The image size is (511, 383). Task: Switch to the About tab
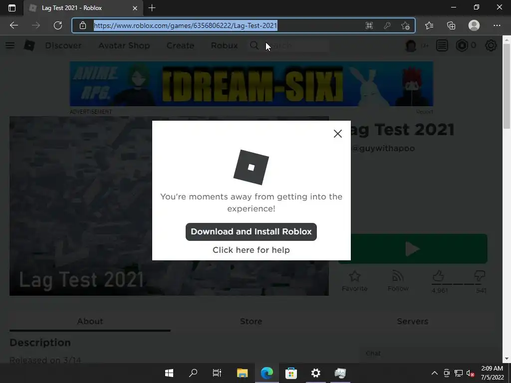point(90,322)
